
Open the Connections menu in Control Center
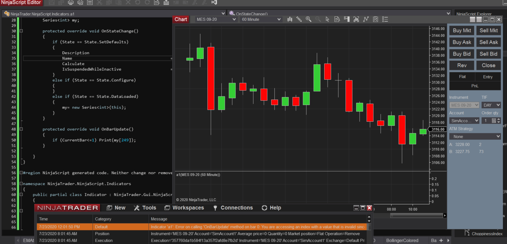point(233,208)
